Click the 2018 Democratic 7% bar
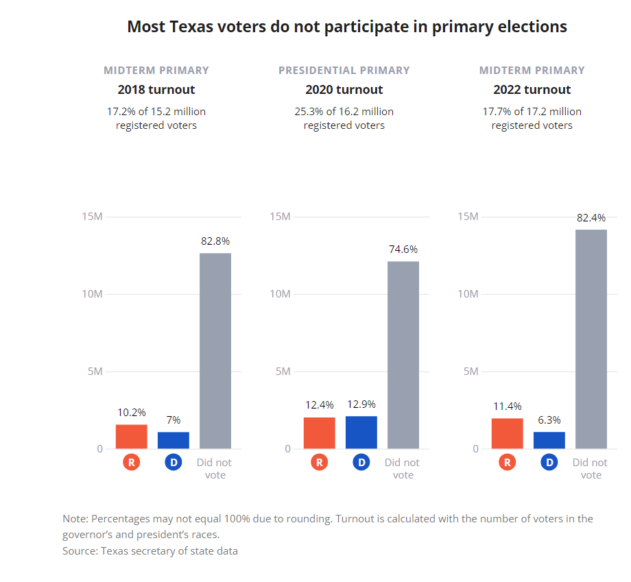 pos(174,440)
